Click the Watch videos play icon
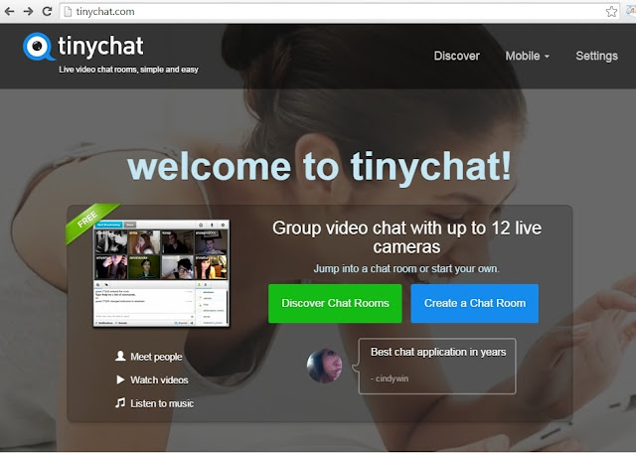 point(120,379)
